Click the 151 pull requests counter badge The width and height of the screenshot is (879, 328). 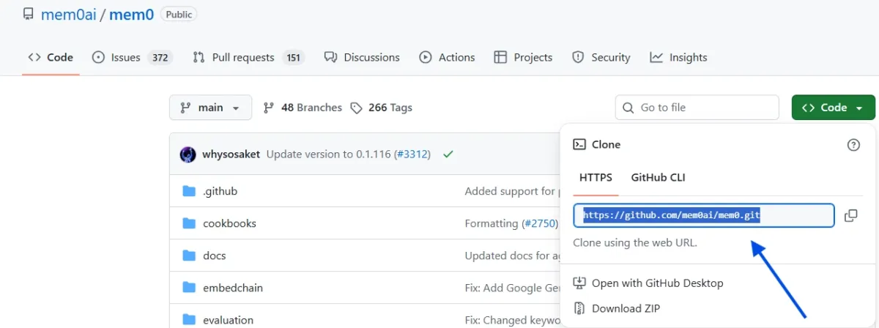[x=294, y=58]
